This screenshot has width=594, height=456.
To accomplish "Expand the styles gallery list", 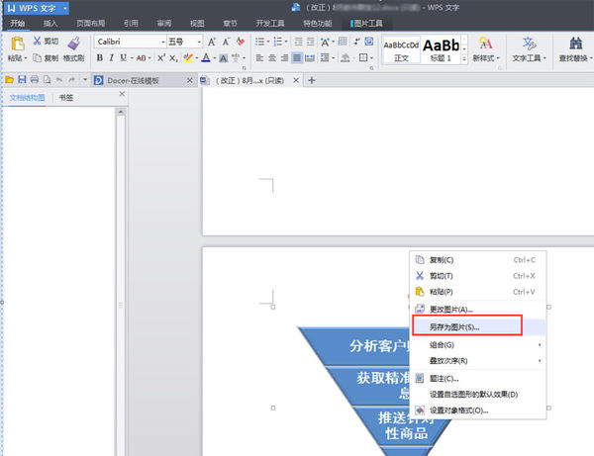I will 464,58.
